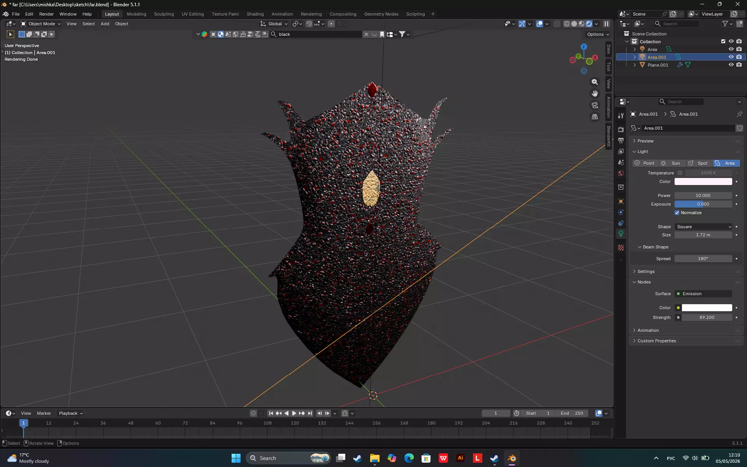The width and height of the screenshot is (747, 467).
Task: Open the View Layer properties tab
Action: click(621, 151)
